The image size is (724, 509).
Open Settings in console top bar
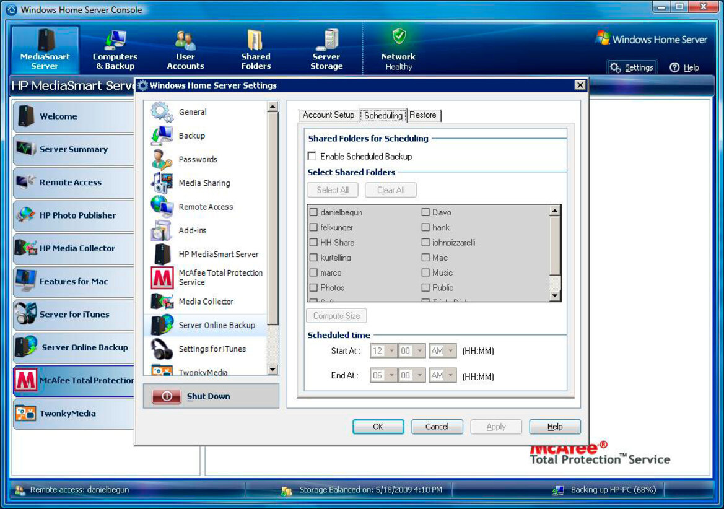pyautogui.click(x=632, y=68)
